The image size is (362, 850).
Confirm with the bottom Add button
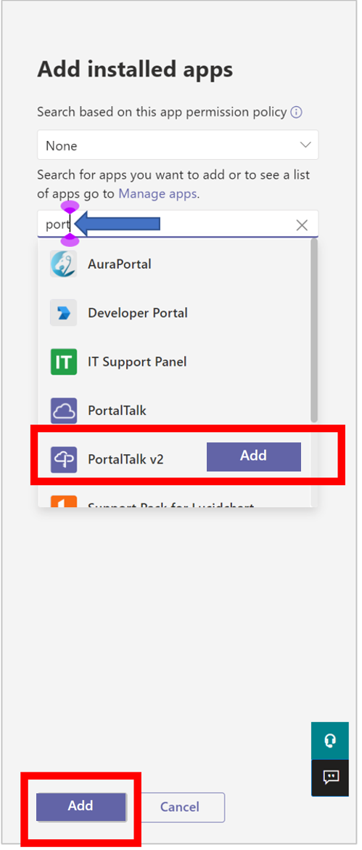(81, 806)
